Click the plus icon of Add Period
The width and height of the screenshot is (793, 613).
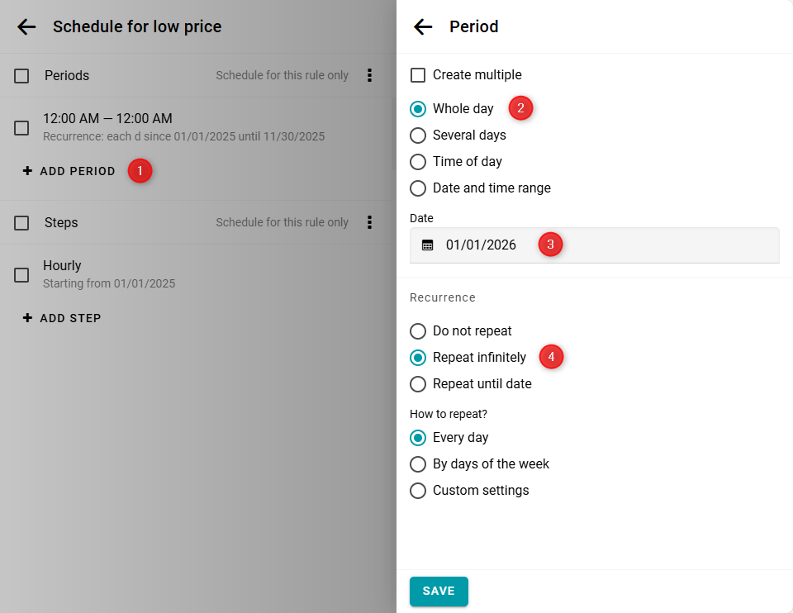pos(27,171)
